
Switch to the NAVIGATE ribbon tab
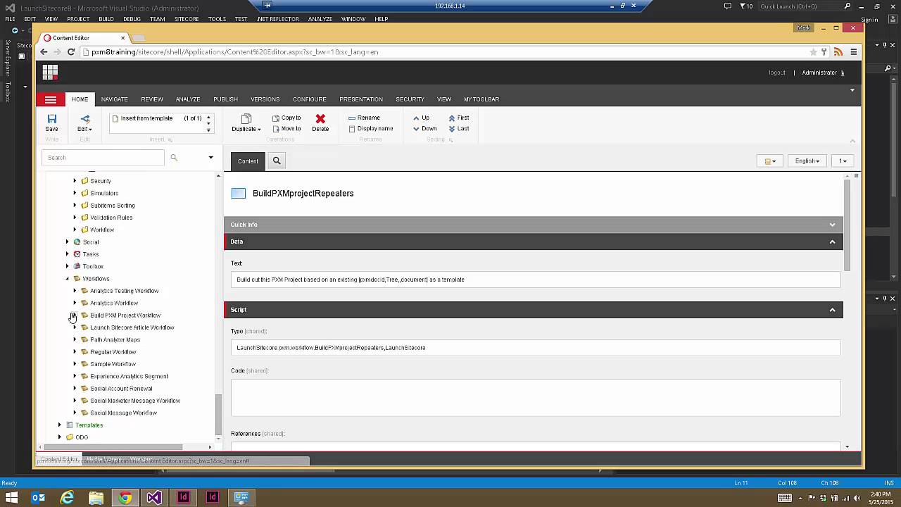click(x=114, y=99)
